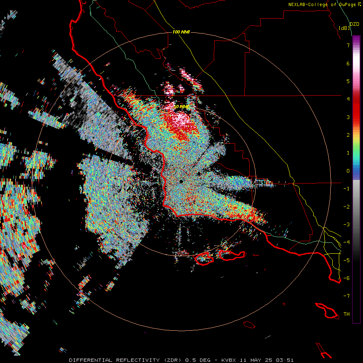Click the 100 NMI range ring label
This screenshot has width=363, height=363.
181,32
